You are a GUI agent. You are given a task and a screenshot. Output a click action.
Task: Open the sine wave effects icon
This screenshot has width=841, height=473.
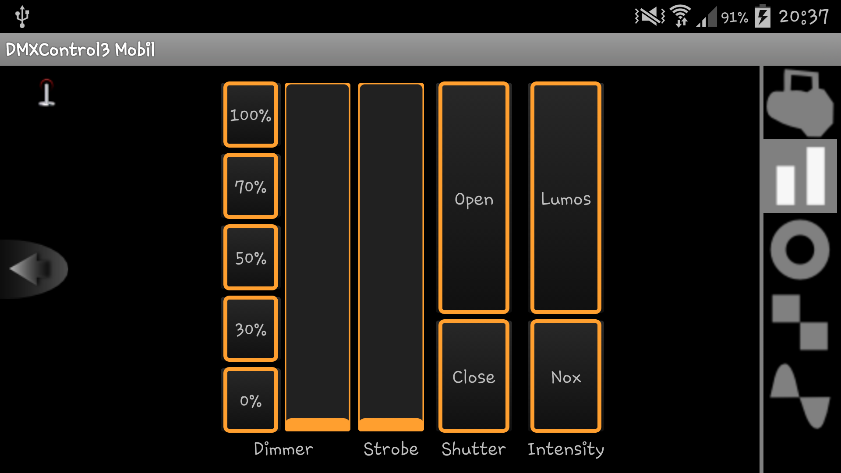[x=800, y=396]
